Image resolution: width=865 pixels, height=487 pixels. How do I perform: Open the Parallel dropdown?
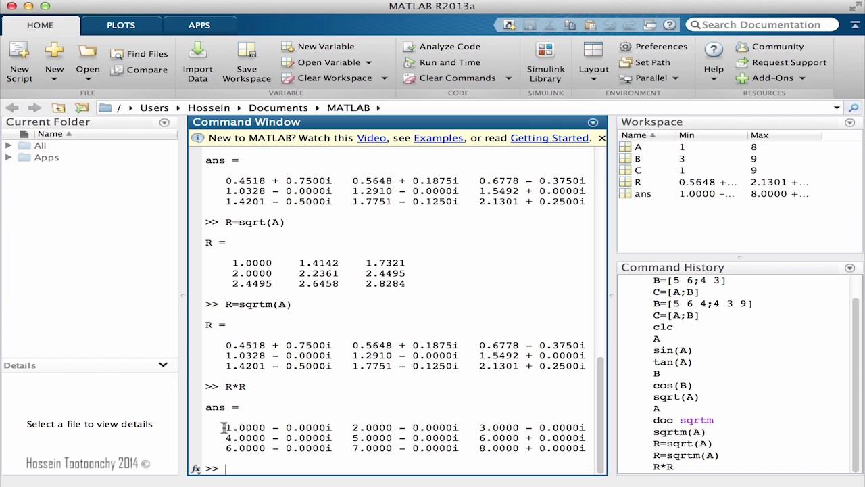[x=675, y=78]
